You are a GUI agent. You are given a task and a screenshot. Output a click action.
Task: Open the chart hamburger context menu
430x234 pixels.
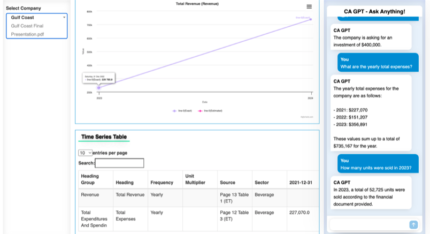coord(309,7)
